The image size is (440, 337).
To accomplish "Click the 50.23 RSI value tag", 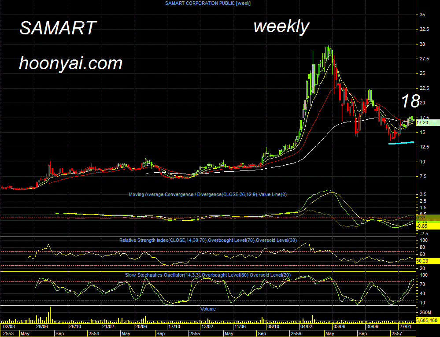I will 427,261.
